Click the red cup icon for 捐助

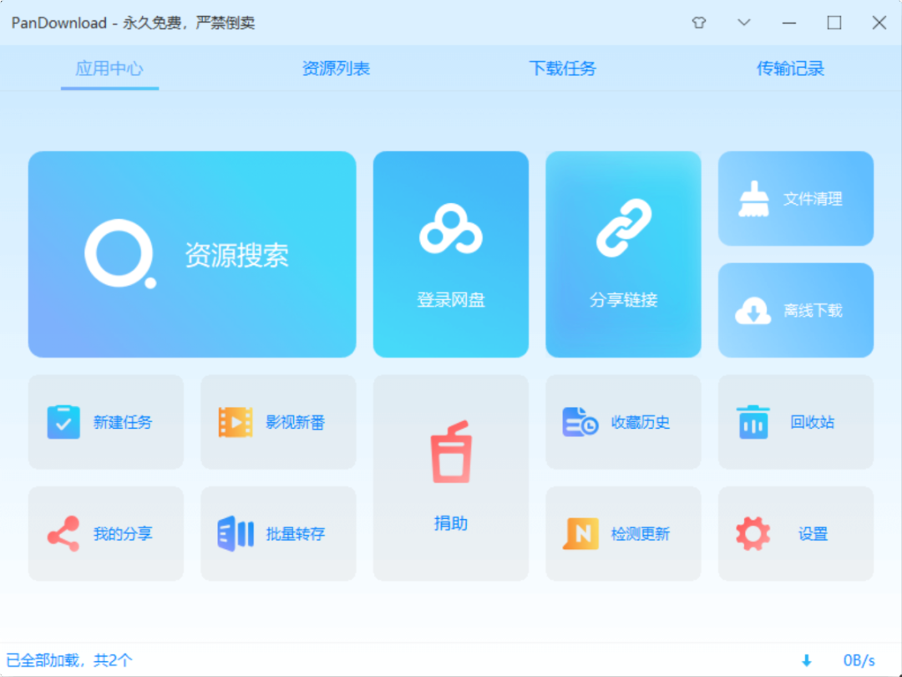click(x=452, y=452)
